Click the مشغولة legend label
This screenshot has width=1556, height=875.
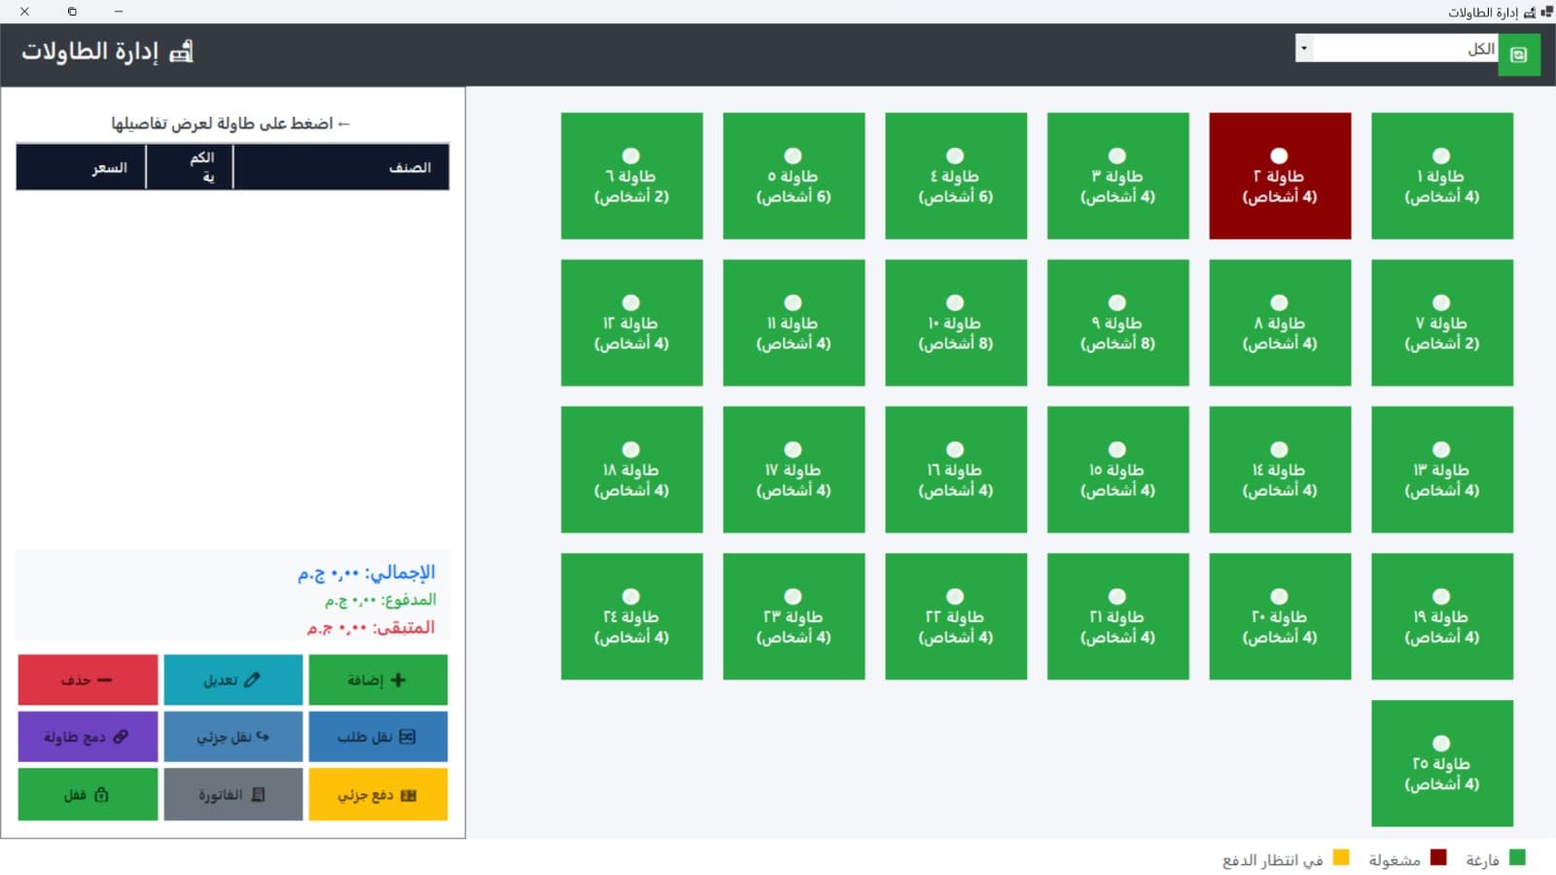coord(1395,859)
